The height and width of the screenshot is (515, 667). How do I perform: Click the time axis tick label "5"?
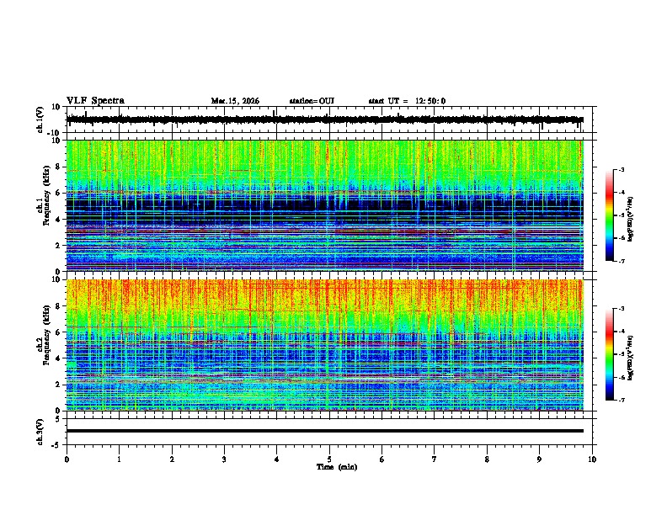coord(329,459)
